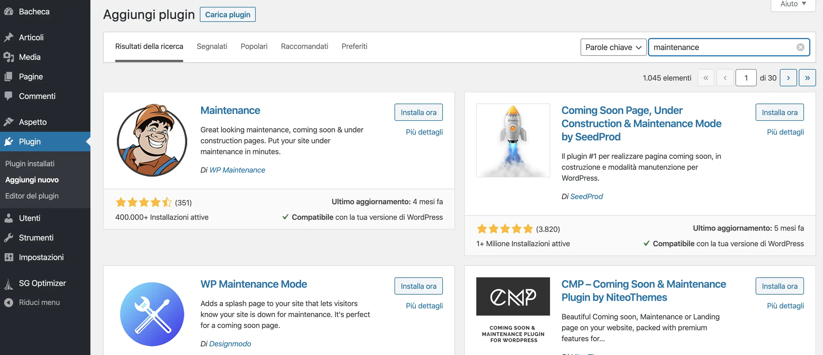Switch to the Popolari tab
The image size is (823, 355).
coord(254,46)
